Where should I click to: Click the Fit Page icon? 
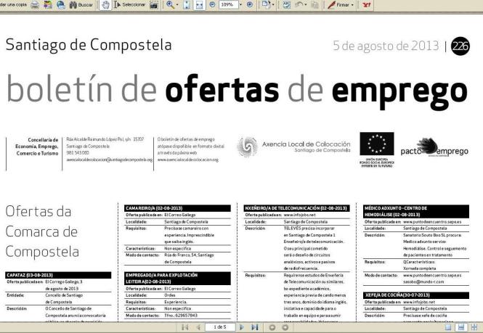point(187,5)
